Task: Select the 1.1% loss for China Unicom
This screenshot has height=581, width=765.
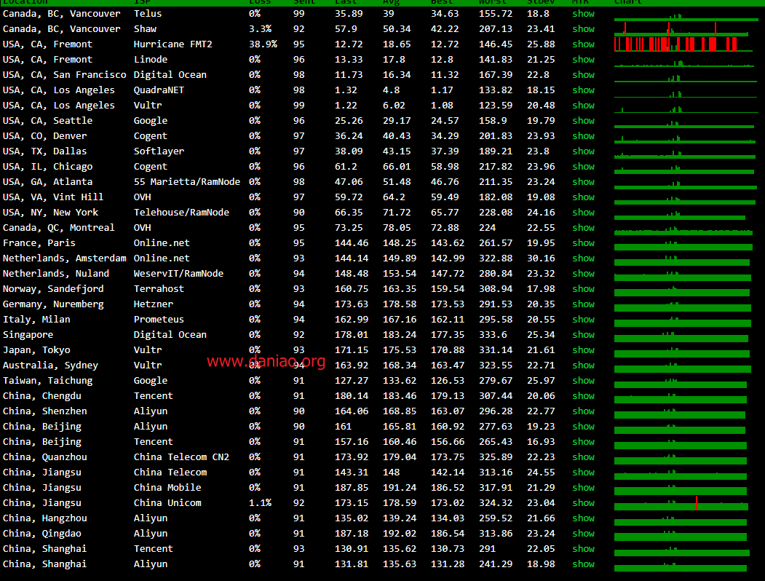Action: pos(260,502)
